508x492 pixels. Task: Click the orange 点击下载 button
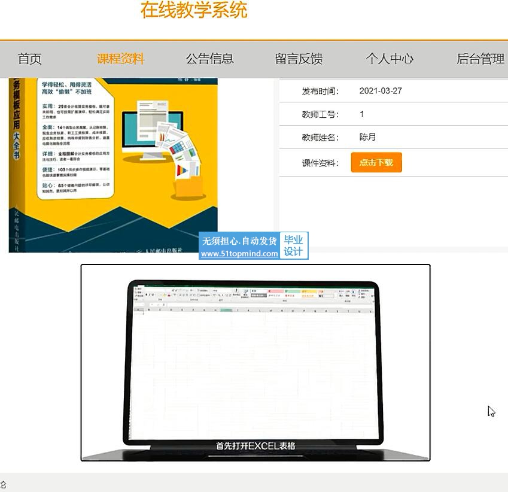coord(376,163)
